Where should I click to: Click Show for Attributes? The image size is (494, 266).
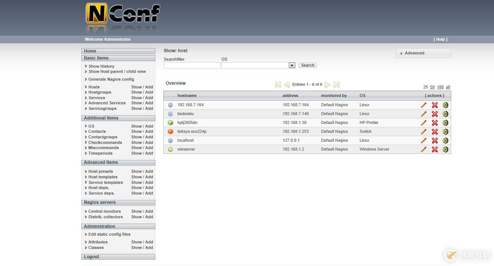tap(136, 242)
